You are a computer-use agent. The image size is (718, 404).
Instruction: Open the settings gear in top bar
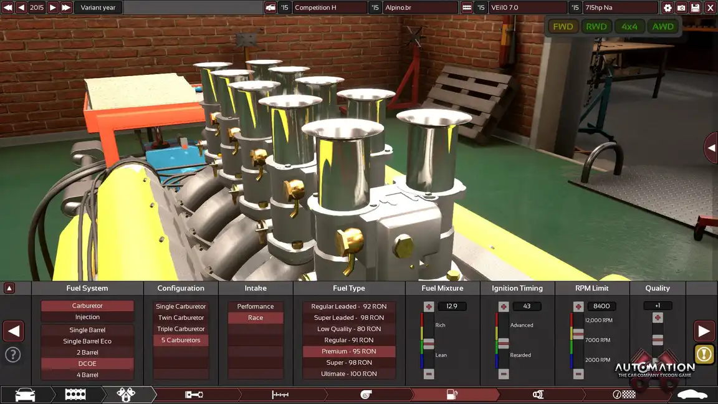(x=668, y=7)
